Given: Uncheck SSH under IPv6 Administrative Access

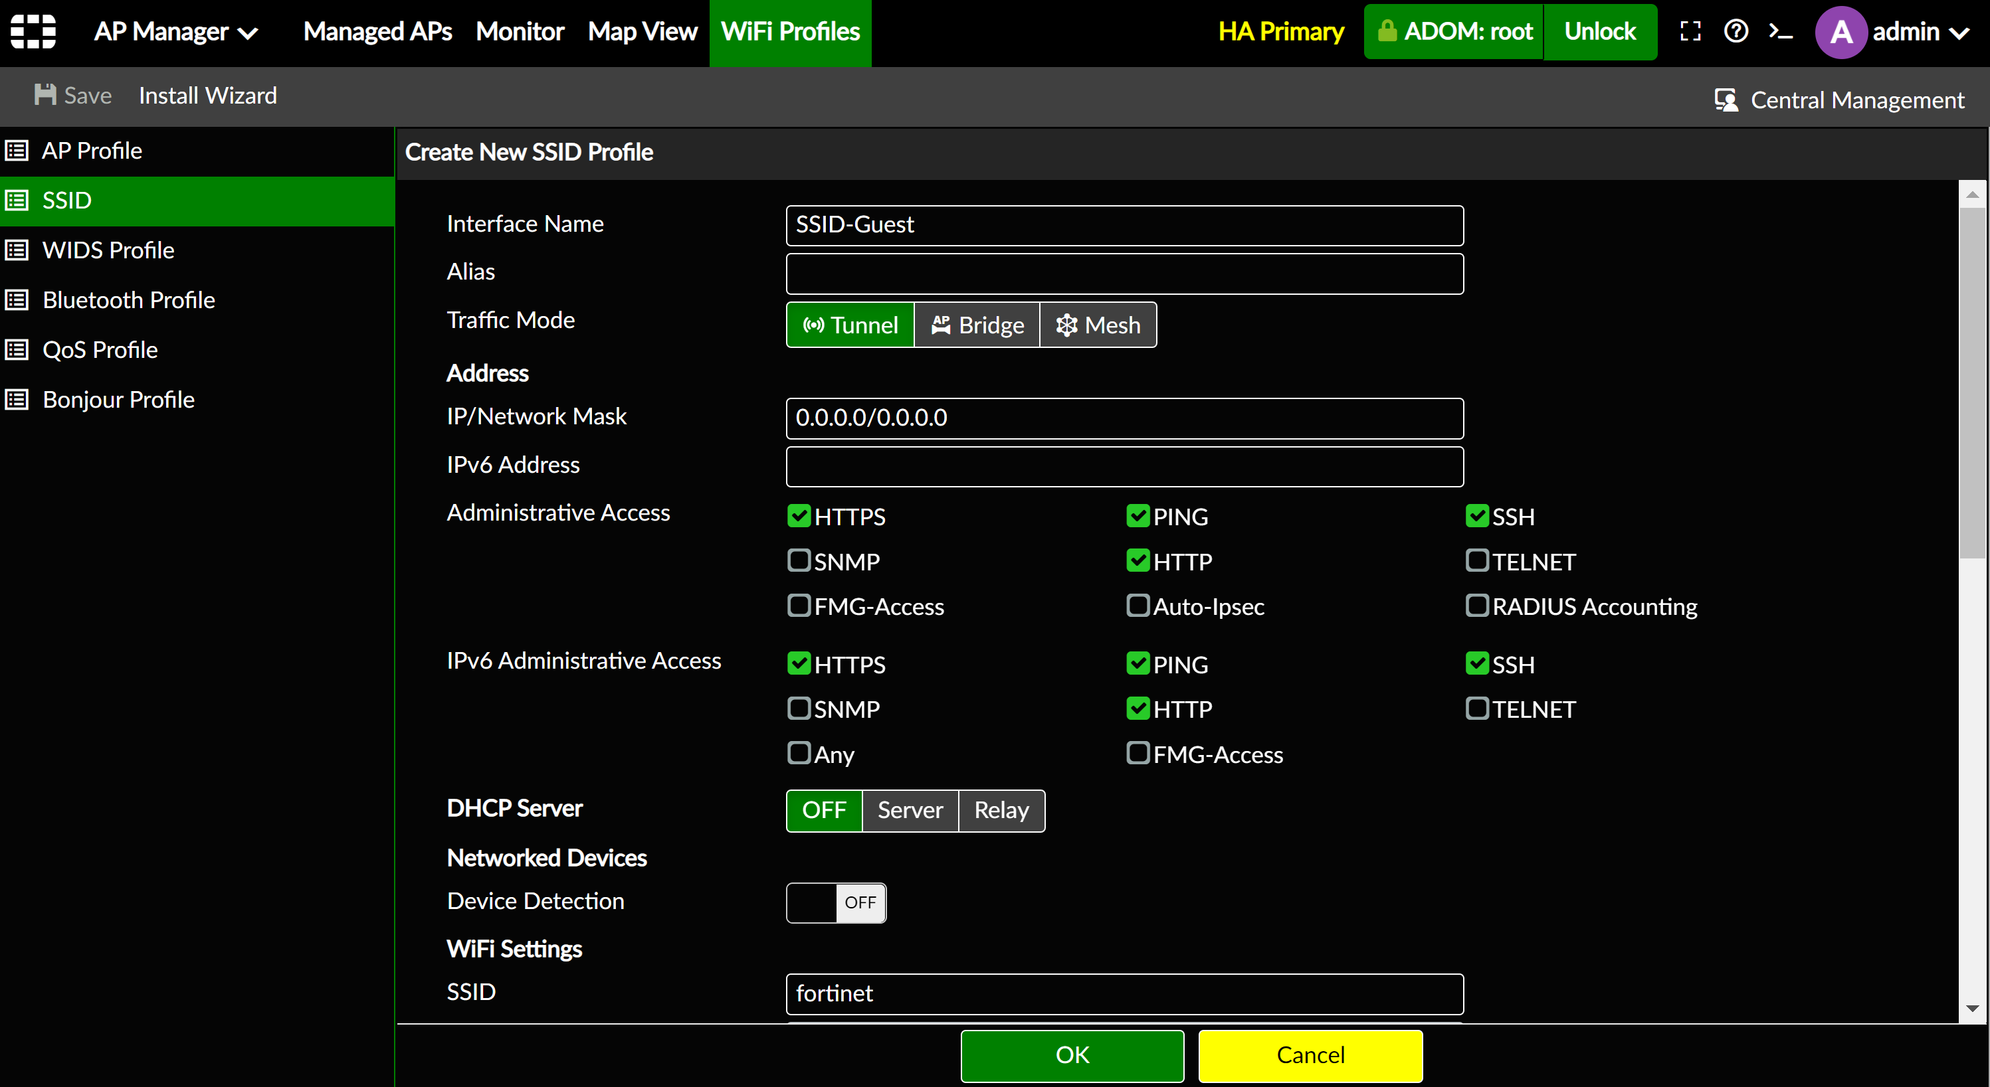Looking at the screenshot, I should pyautogui.click(x=1477, y=663).
